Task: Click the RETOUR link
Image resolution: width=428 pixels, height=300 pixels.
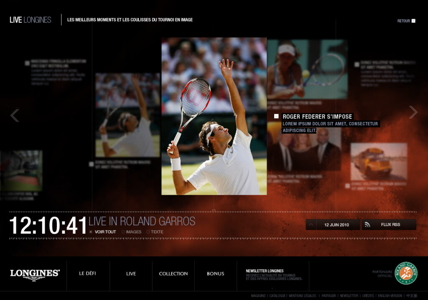Action: (403, 21)
